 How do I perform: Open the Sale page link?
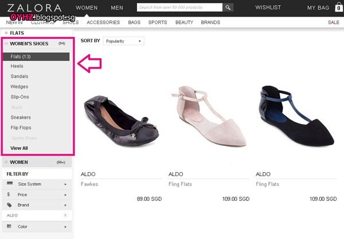(x=334, y=22)
